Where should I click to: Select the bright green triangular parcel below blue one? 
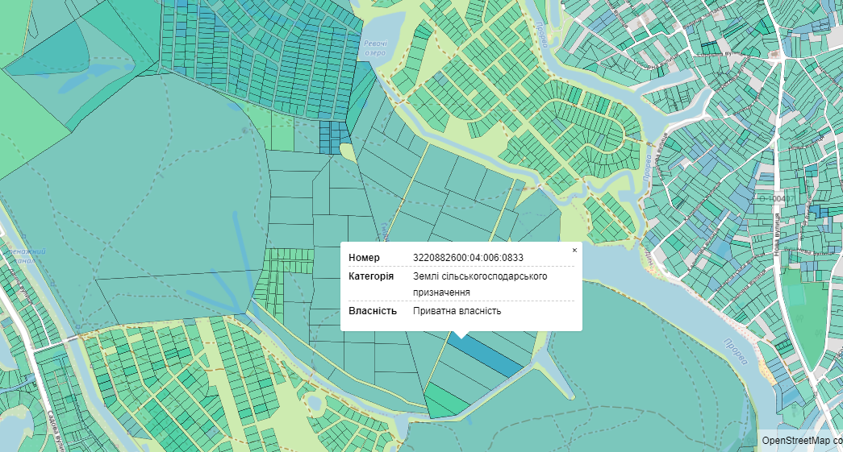[440, 400]
